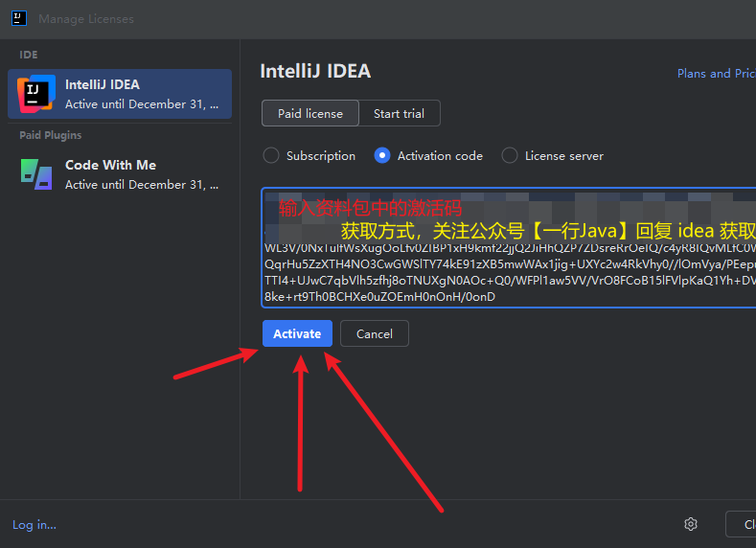Click the Activate button
Viewport: 756px width, 548px height.
point(297,333)
